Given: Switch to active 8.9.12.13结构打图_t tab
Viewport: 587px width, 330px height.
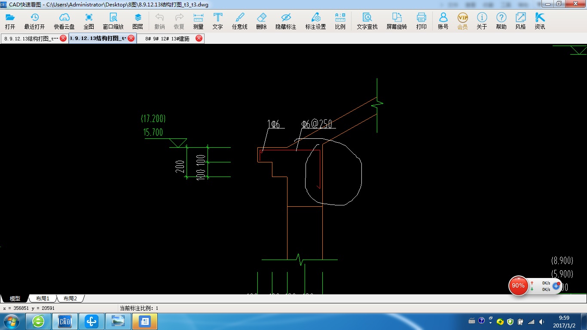Looking at the screenshot, I should point(98,38).
